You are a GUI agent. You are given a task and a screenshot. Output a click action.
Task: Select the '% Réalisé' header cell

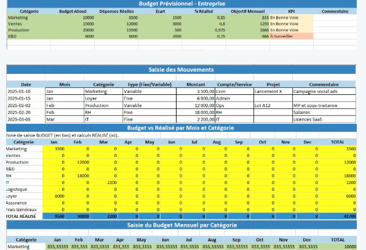tap(204, 11)
